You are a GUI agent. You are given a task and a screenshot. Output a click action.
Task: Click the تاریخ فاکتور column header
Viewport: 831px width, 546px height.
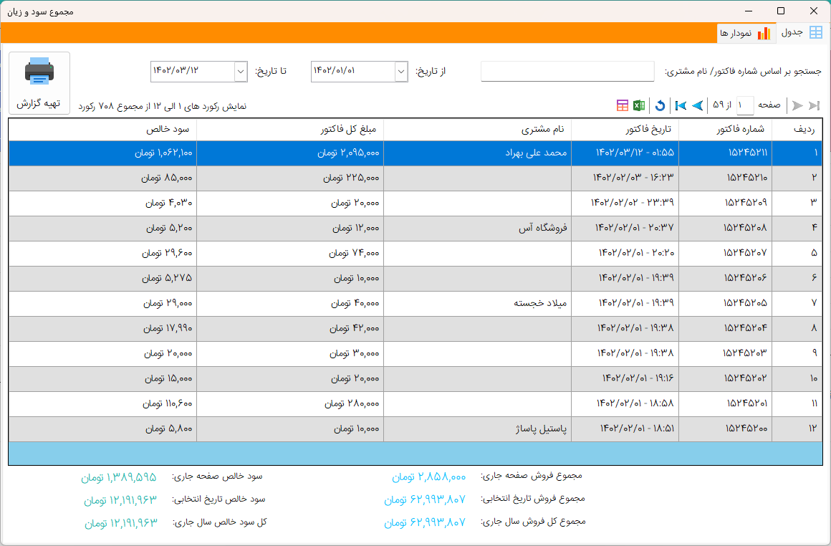tap(625, 130)
